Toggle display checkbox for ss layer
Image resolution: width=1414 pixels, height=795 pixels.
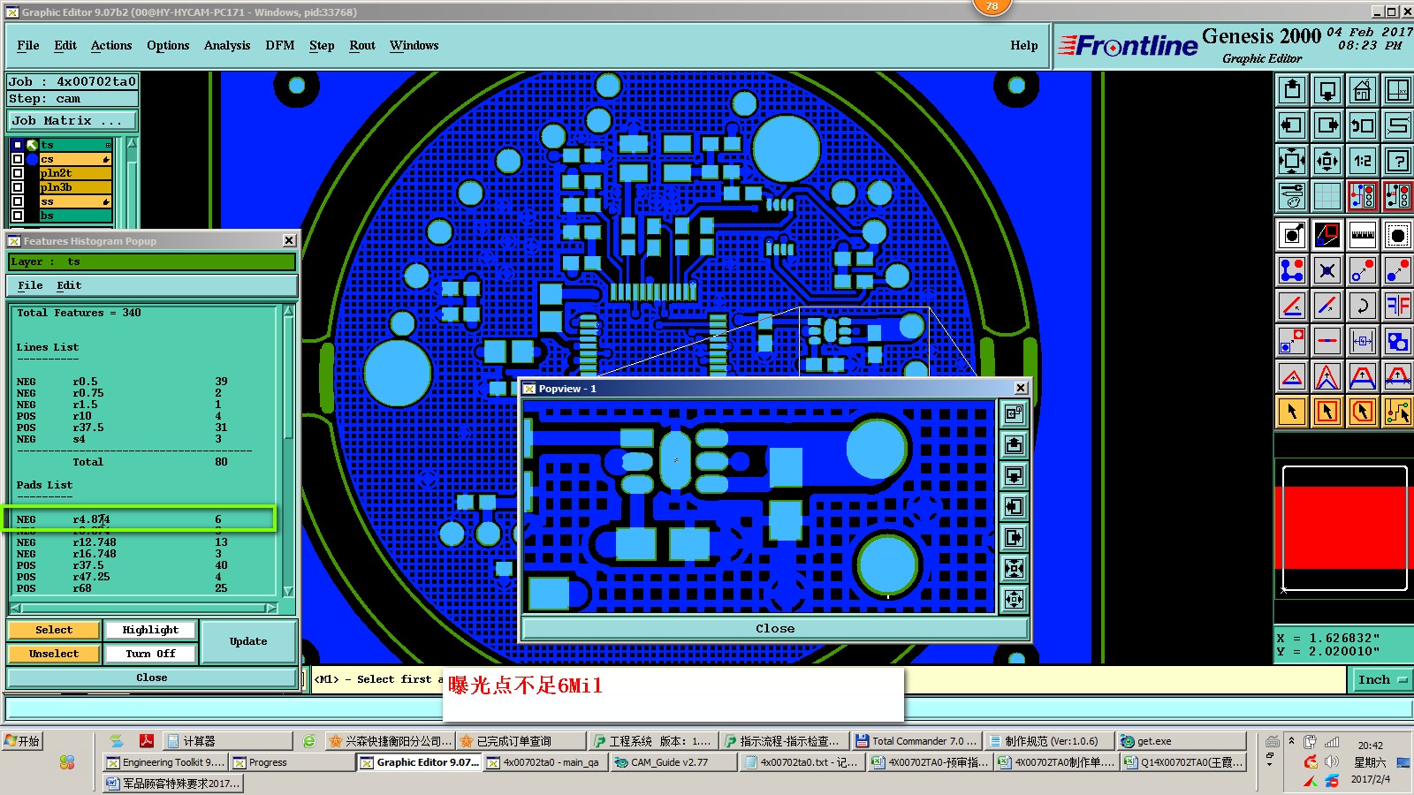click(x=18, y=201)
